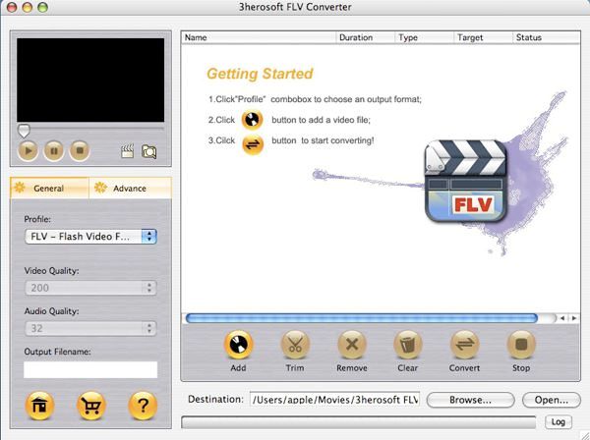Open the purchase shopping cart icon
590x440 pixels.
(x=91, y=406)
